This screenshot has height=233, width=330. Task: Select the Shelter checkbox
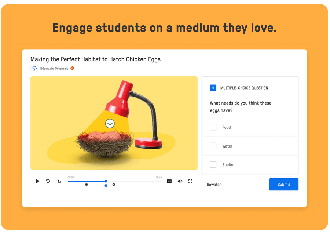coord(213,165)
